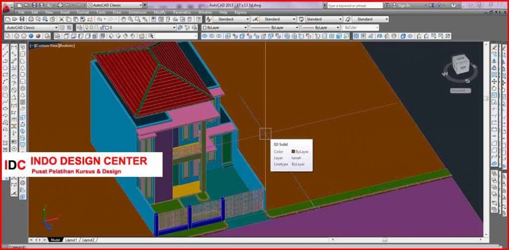The image size is (509, 250).
Task: Toggle layer 0 freeze sun icon
Action: click(91, 28)
